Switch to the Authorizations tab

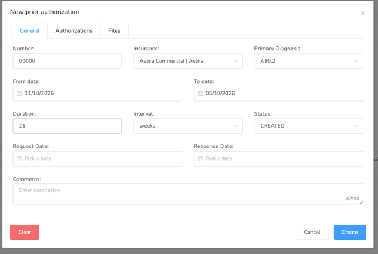(74, 31)
